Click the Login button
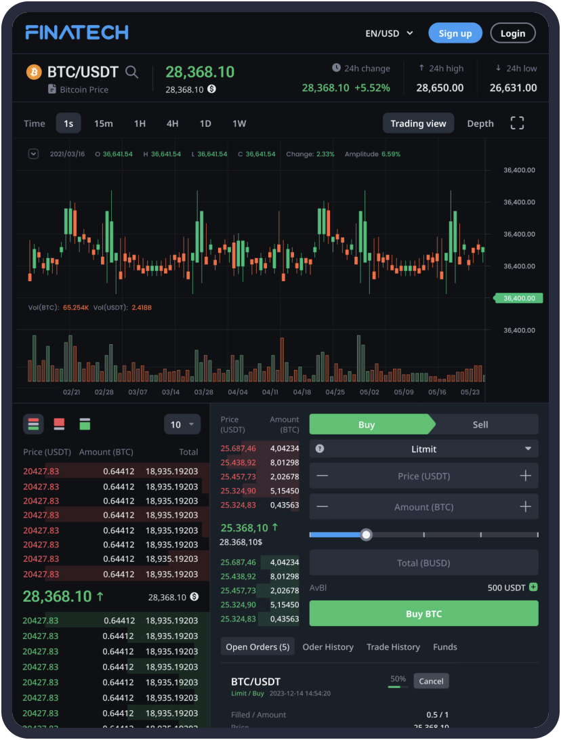Screen dimensions: 561x740 pyautogui.click(x=513, y=33)
